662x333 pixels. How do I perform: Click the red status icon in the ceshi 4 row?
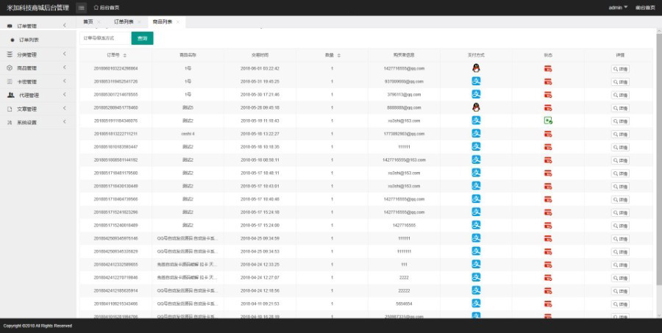(548, 134)
